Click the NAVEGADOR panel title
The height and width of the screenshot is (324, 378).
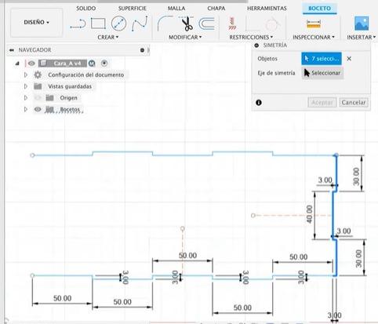coord(35,50)
